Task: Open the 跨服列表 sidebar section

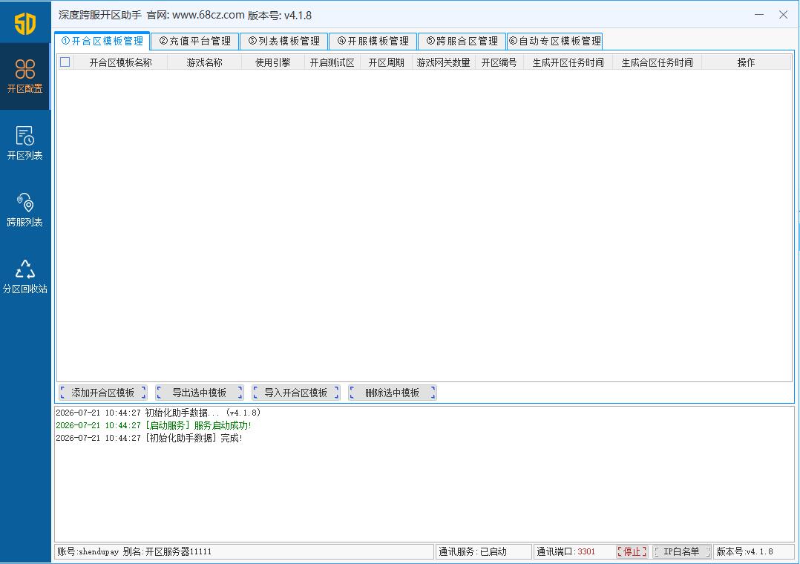Action: pos(25,210)
